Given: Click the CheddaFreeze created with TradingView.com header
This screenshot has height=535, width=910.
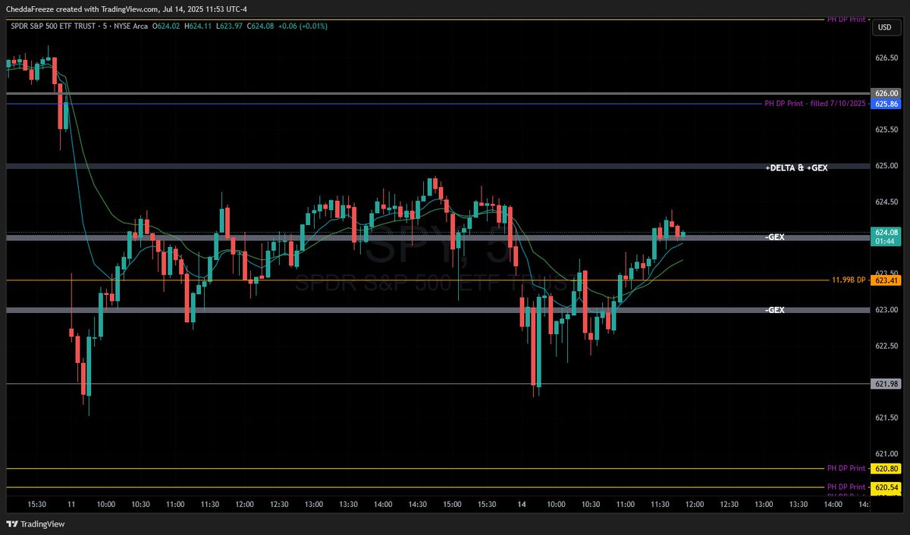Looking at the screenshot, I should pyautogui.click(x=126, y=8).
